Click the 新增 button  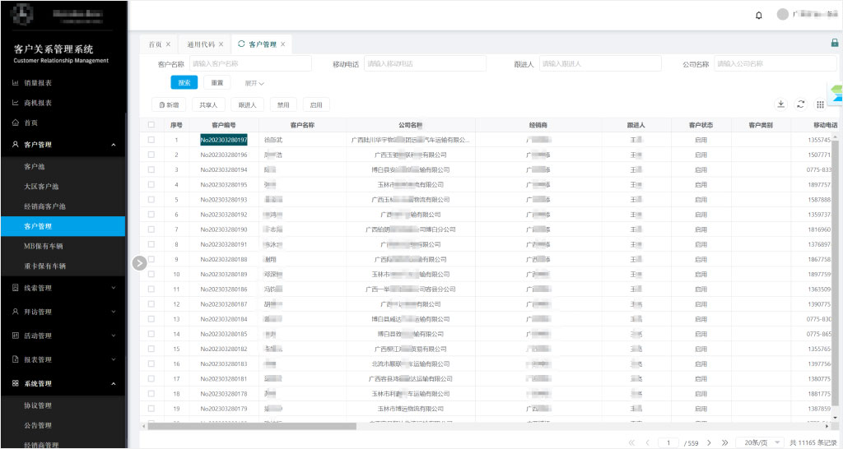(169, 104)
